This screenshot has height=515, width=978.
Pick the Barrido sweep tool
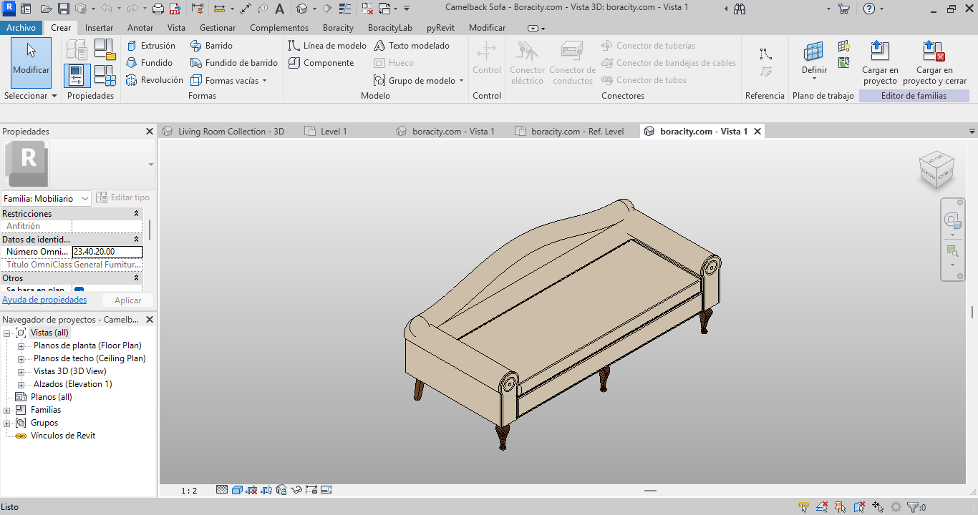(211, 46)
